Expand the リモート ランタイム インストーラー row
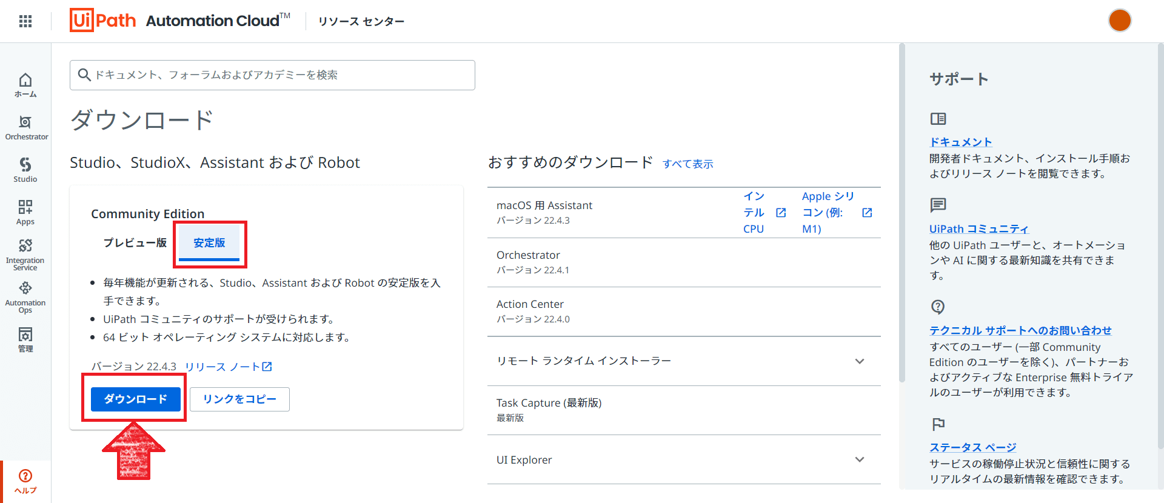Screen dimensions: 1164x503 684,361
